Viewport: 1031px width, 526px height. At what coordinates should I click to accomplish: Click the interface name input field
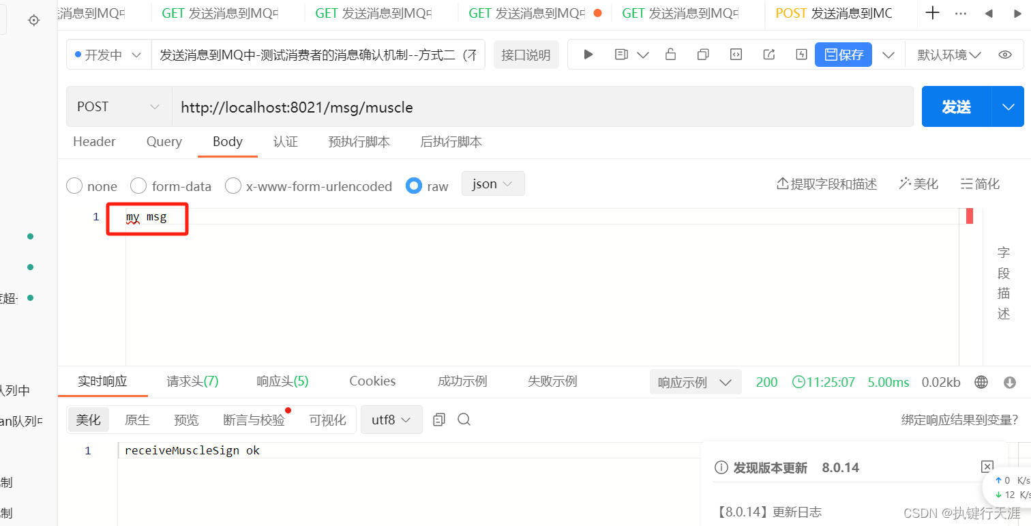pos(318,55)
